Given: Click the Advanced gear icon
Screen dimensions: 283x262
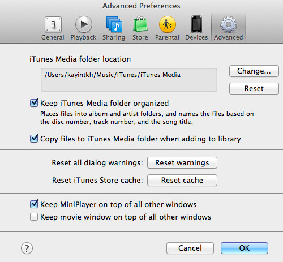Looking at the screenshot, I should click(x=228, y=24).
